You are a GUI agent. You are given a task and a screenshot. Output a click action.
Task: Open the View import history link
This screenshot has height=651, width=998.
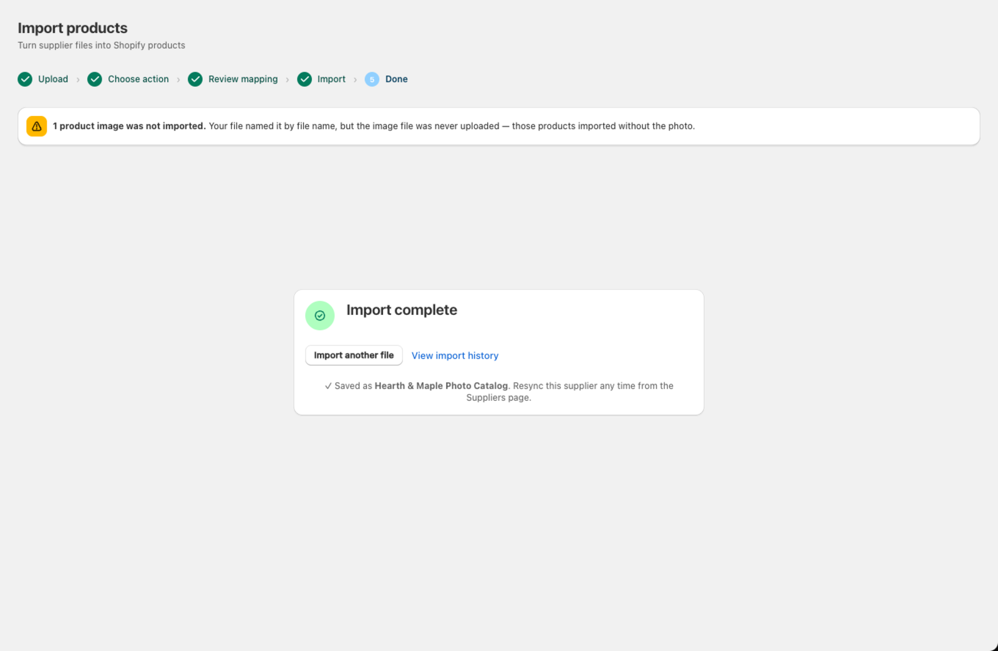pyautogui.click(x=455, y=355)
